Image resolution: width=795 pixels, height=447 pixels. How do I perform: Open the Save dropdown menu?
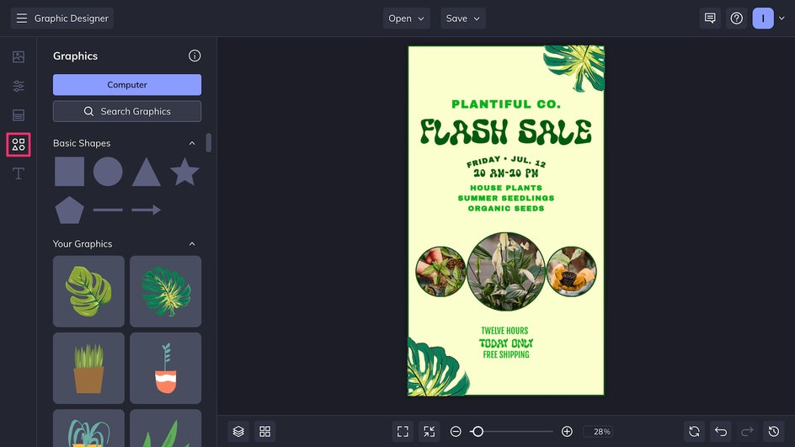463,19
